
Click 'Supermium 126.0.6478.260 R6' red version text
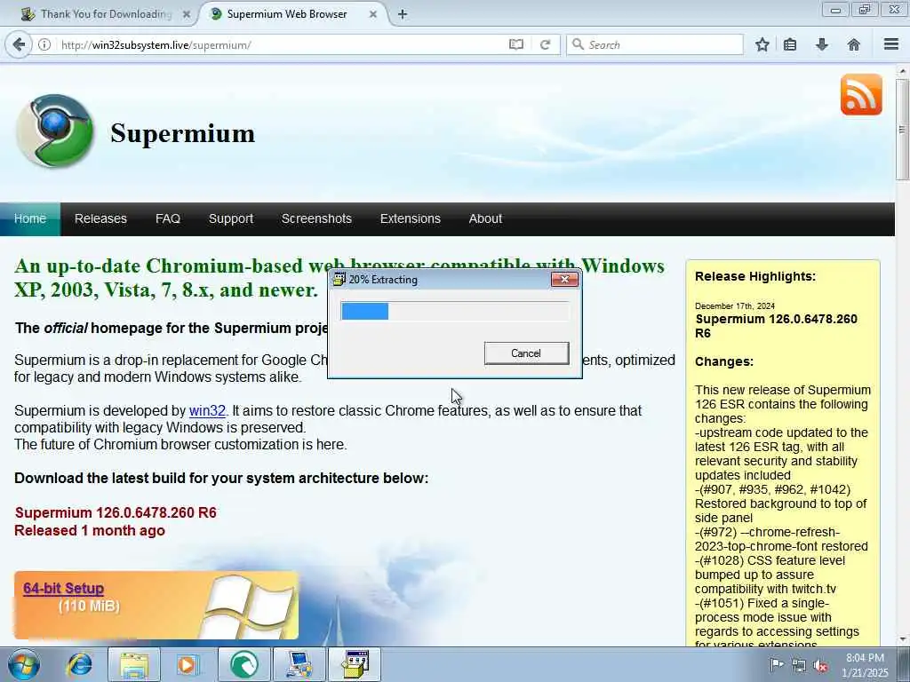[x=116, y=512]
